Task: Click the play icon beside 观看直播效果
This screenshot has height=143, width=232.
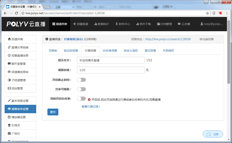Action: [x=10, y=55]
